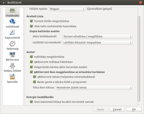
Task: Toggle Megerősítés kérése aktív torrentek esetén
Action: click(31, 67)
